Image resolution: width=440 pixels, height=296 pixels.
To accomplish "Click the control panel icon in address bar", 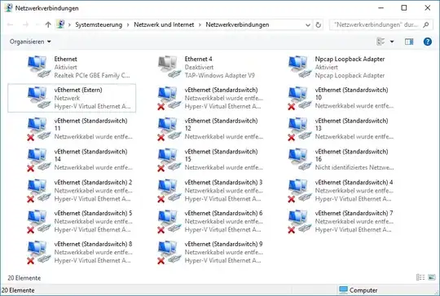I will (60, 24).
